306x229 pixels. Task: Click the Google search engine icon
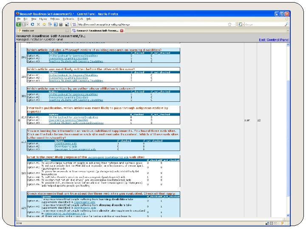[x=241, y=24]
